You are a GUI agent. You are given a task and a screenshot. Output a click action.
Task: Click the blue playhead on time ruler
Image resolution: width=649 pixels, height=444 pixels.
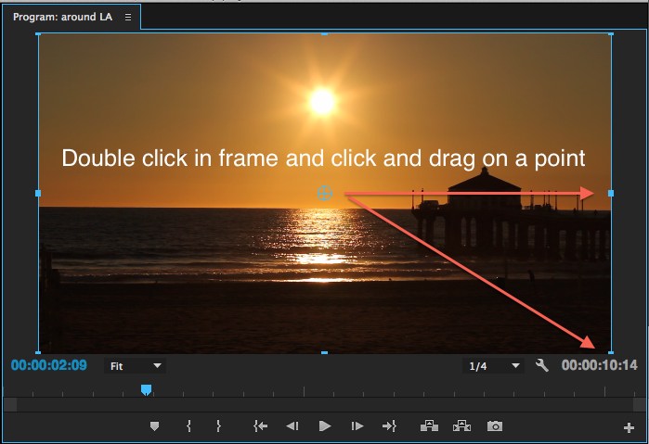click(x=146, y=390)
